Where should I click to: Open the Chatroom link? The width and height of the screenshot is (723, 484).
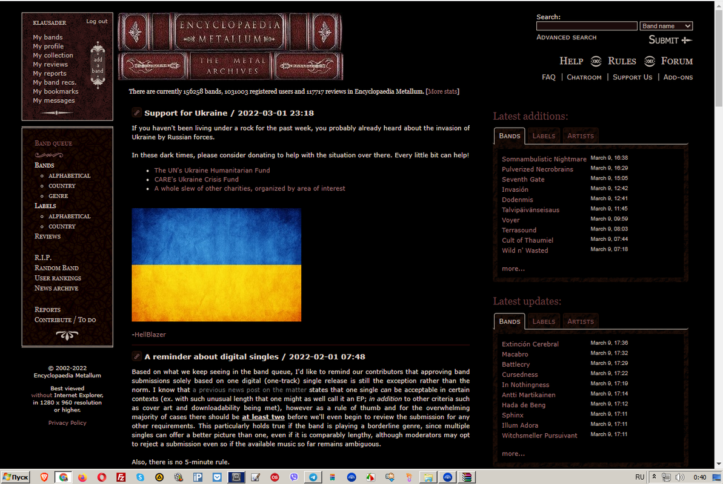[584, 77]
